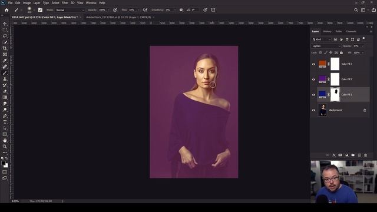Image resolution: width=377 pixels, height=212 pixels.
Task: Select the Gradient tool
Action: (x=5, y=97)
